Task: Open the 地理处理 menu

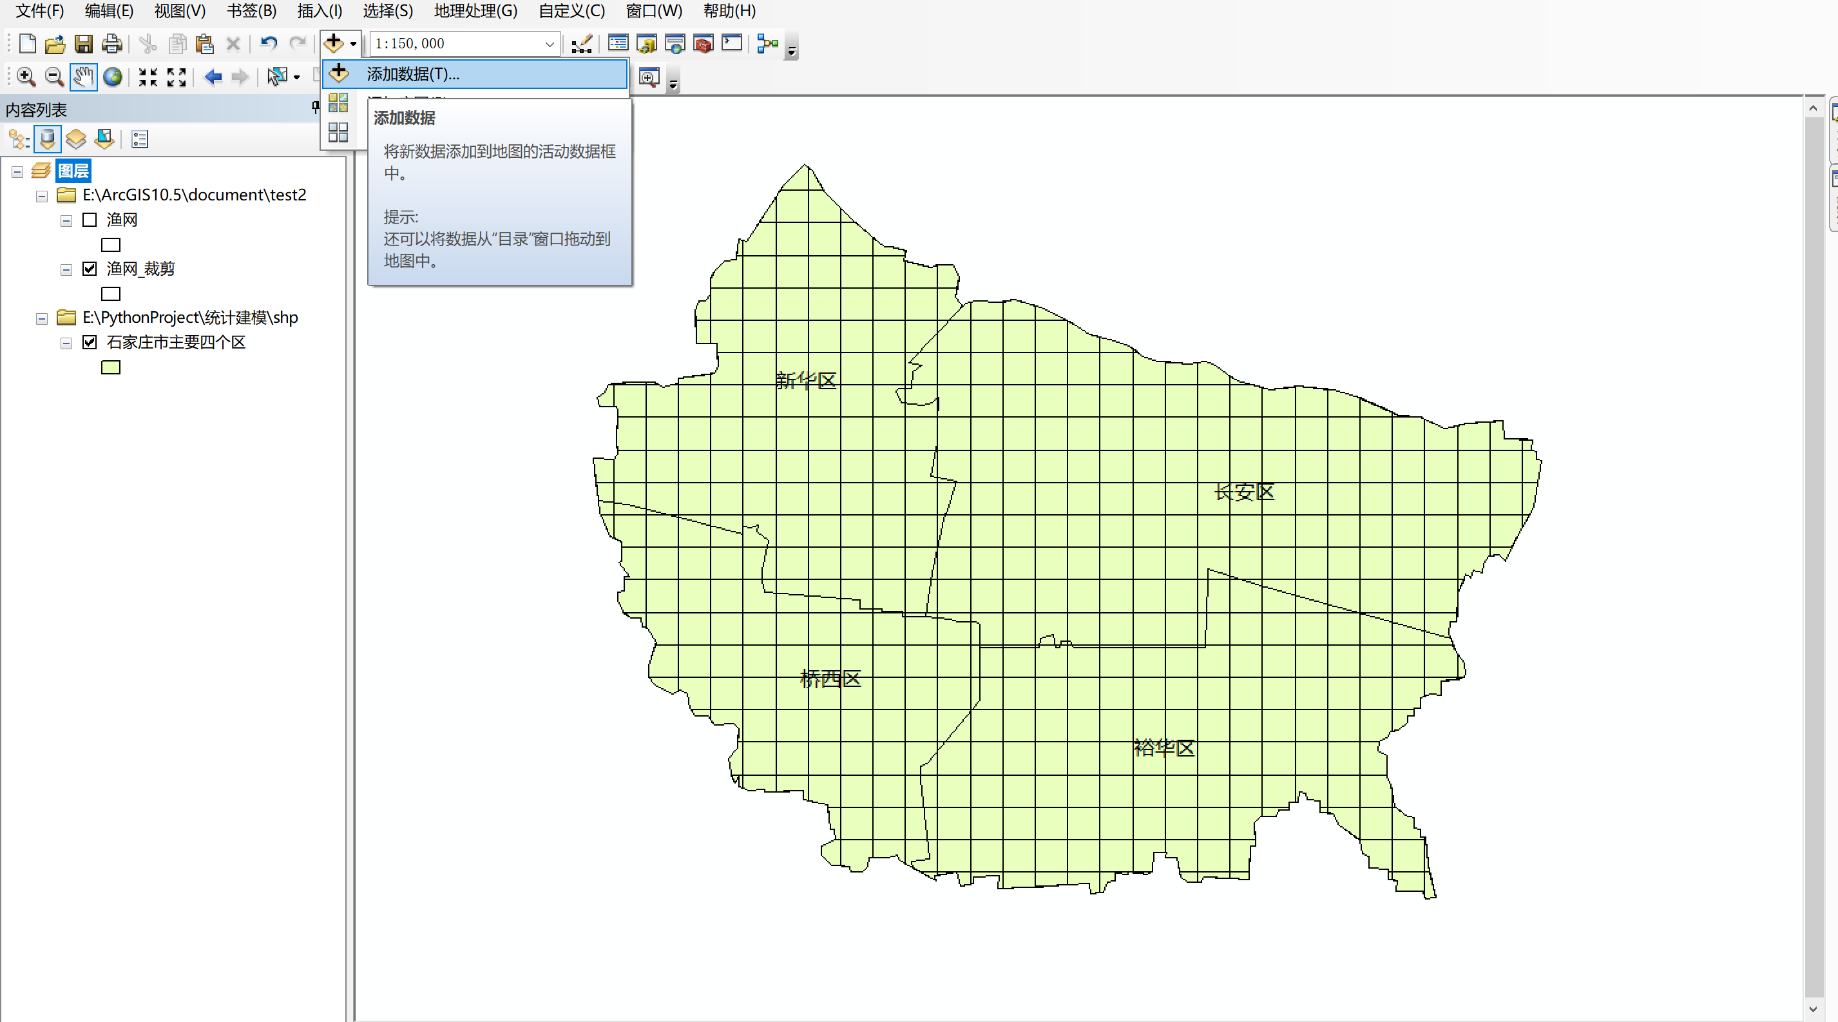Action: [474, 11]
